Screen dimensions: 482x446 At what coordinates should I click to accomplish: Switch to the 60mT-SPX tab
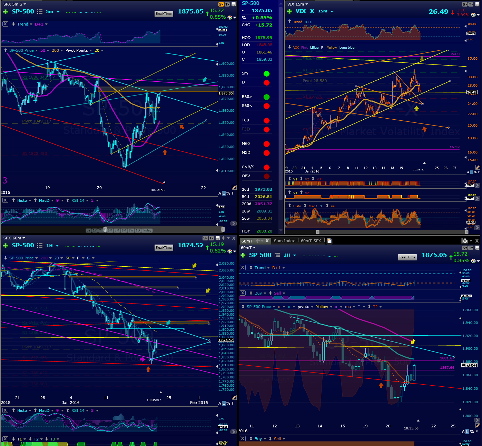(311, 241)
